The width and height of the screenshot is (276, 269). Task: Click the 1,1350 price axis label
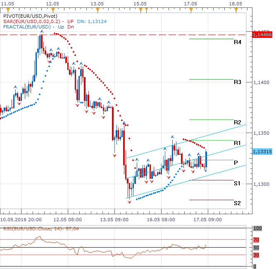pyautogui.click(x=261, y=133)
